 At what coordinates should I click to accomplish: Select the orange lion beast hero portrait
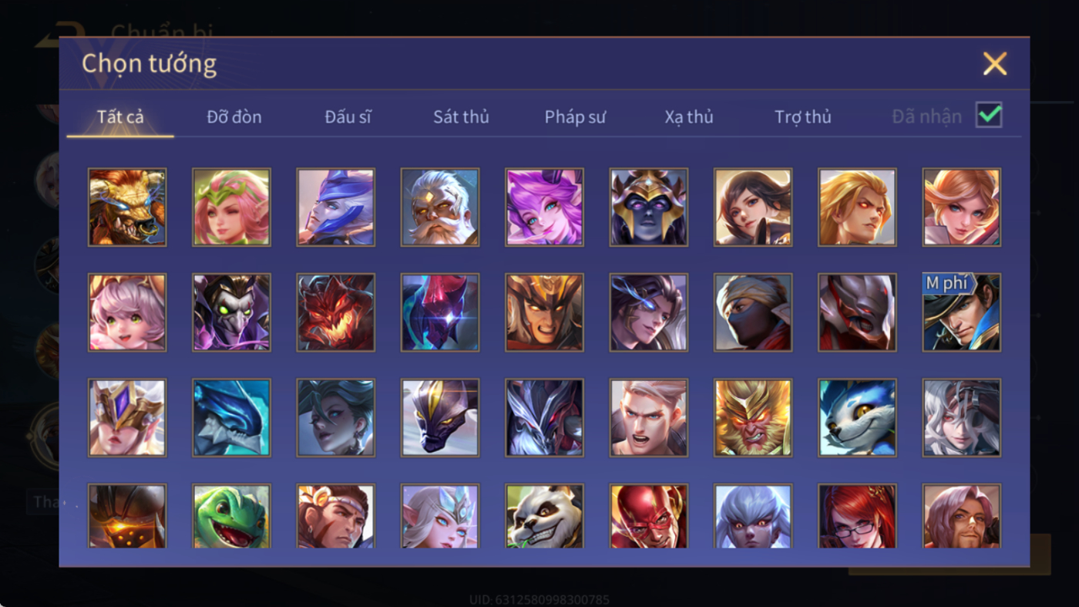click(127, 207)
